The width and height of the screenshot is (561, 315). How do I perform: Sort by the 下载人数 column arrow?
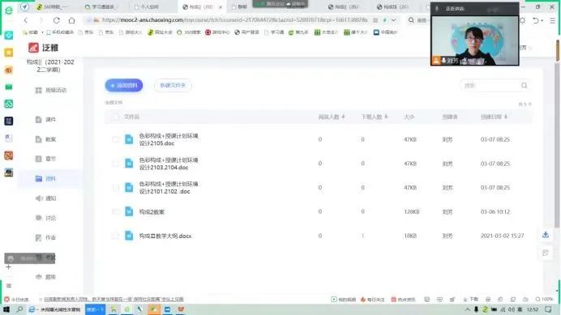[387, 117]
